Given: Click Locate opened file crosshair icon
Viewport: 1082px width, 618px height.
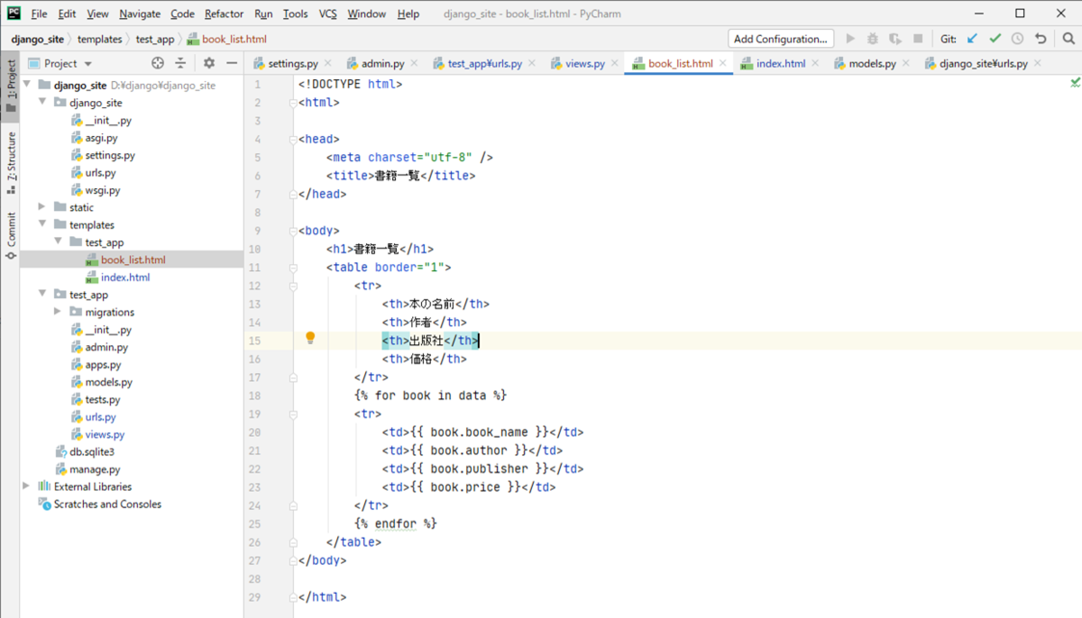Looking at the screenshot, I should pos(158,63).
